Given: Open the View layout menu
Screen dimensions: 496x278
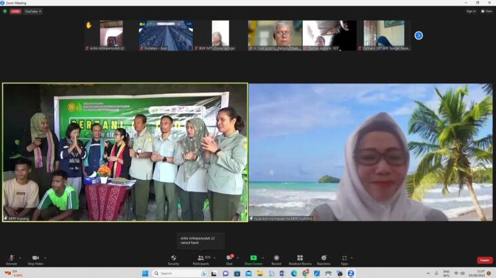Looking at the screenshot, I should (486, 11).
